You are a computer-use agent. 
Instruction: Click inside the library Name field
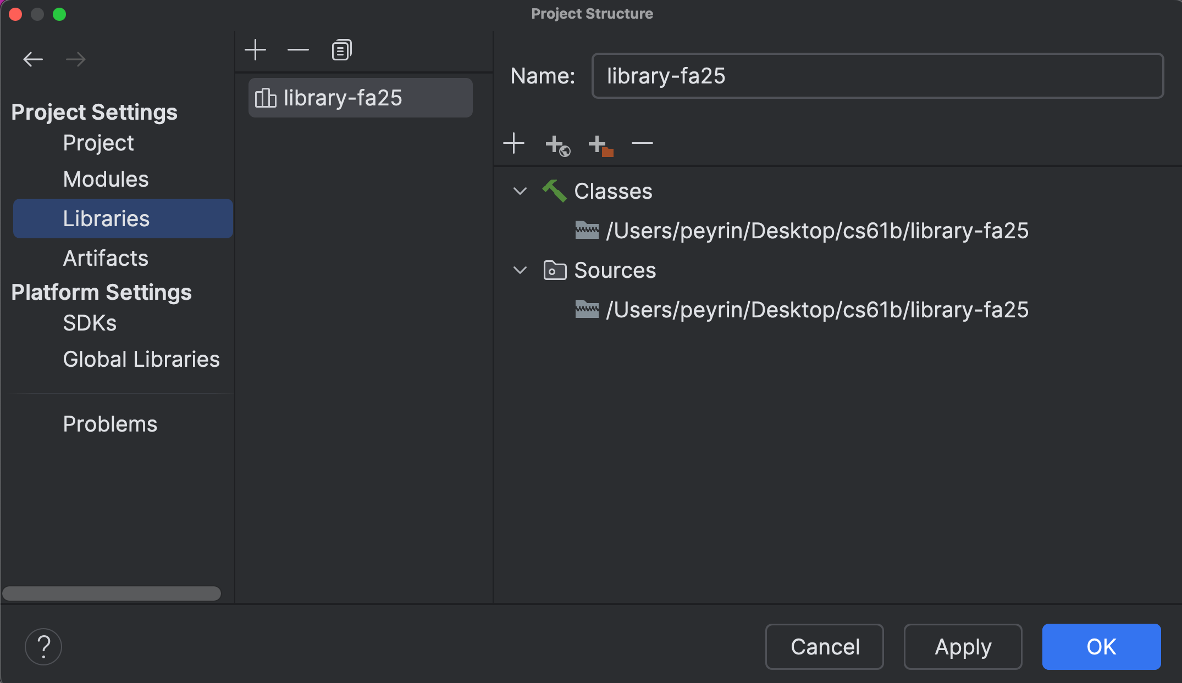(x=876, y=76)
